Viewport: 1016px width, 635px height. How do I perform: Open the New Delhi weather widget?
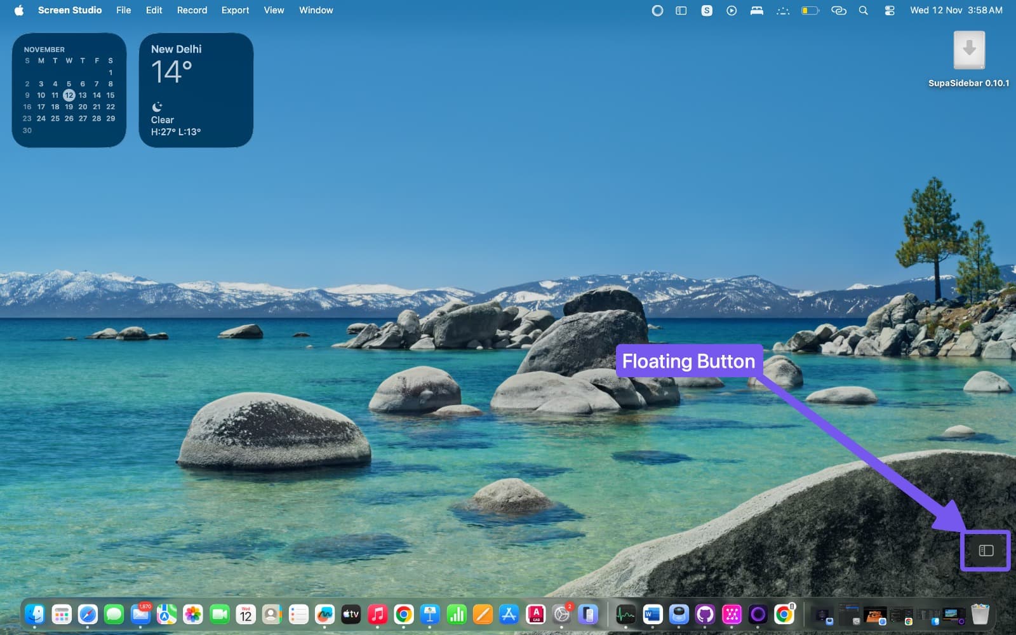pyautogui.click(x=196, y=90)
